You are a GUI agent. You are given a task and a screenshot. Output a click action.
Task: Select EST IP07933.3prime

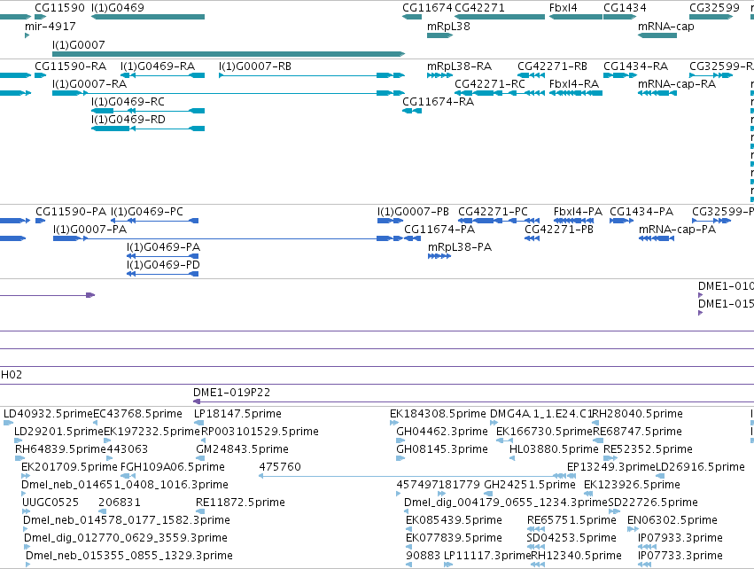point(680,537)
